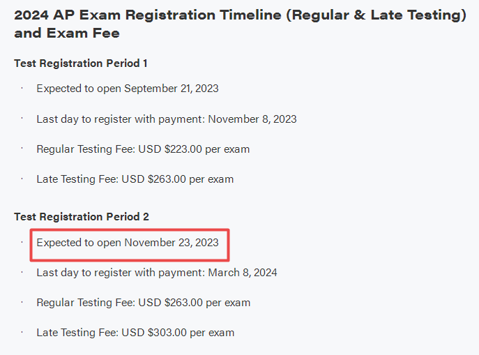Click the bullet before November 8, 2023 line
This screenshot has width=479, height=355.
coord(22,119)
